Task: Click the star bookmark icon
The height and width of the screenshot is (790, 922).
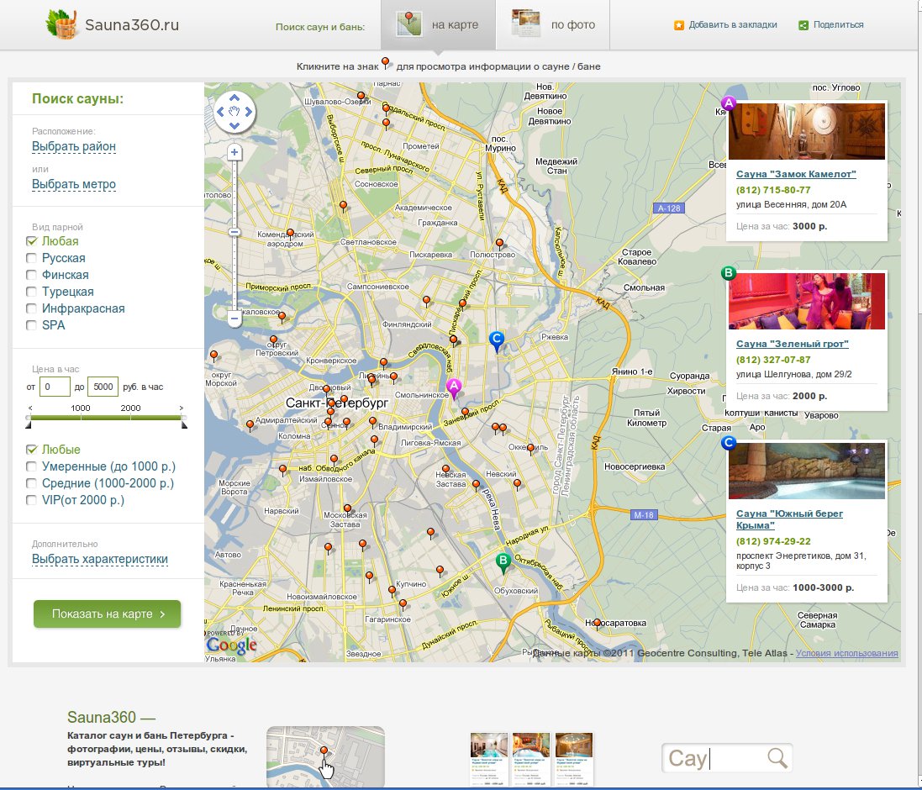Action: [678, 25]
